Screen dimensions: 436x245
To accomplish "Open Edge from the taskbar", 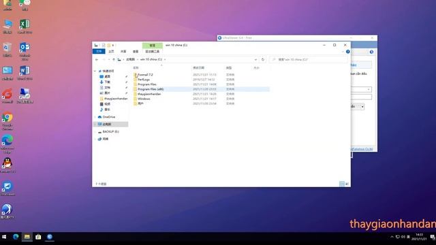I will [16, 237].
